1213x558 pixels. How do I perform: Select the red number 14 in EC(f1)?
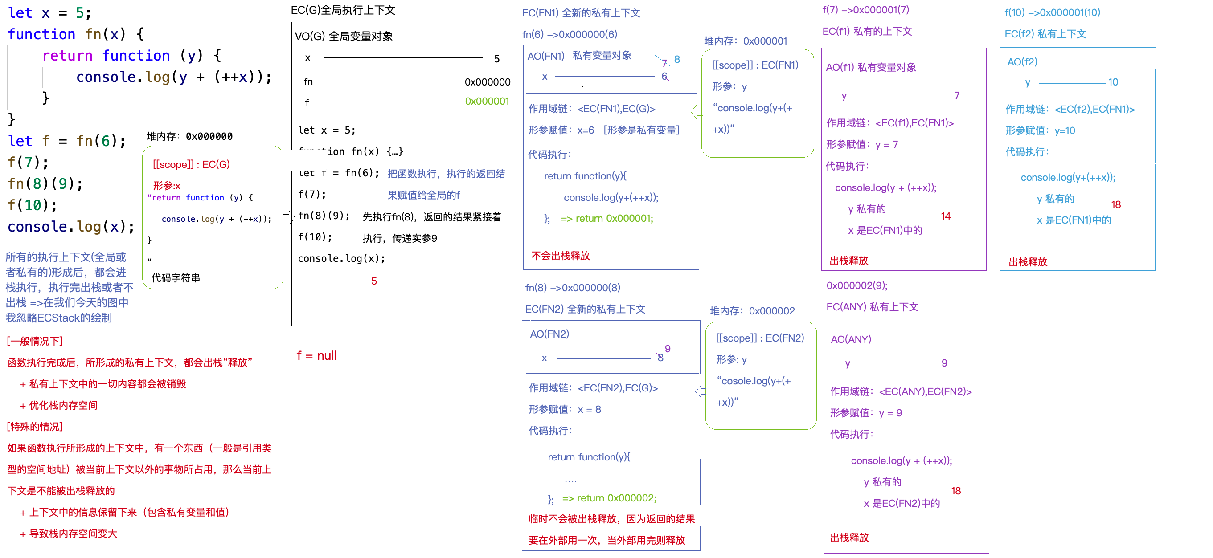[946, 216]
